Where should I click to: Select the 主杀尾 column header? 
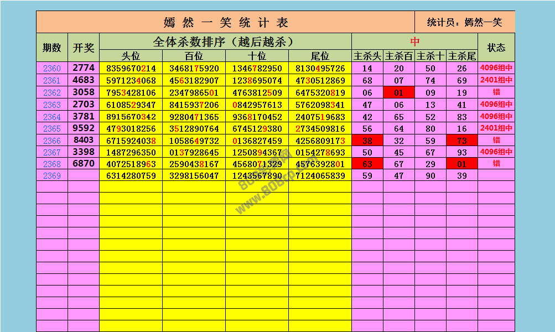[x=462, y=56]
